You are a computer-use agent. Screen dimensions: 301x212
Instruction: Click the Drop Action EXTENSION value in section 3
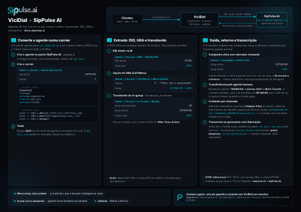click(282, 64)
